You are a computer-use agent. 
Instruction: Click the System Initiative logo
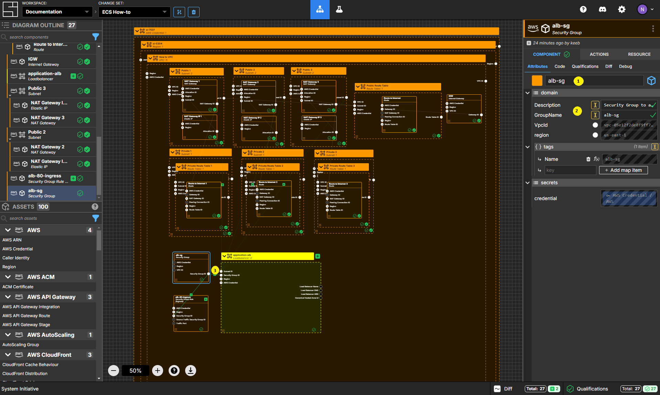point(10,9)
